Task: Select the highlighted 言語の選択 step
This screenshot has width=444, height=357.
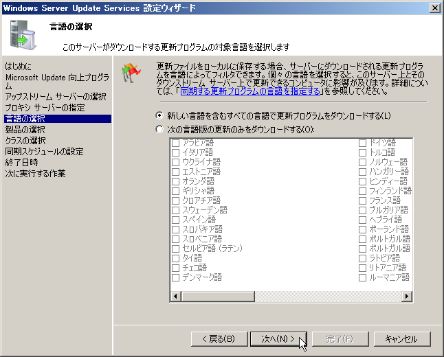Action: [x=58, y=119]
